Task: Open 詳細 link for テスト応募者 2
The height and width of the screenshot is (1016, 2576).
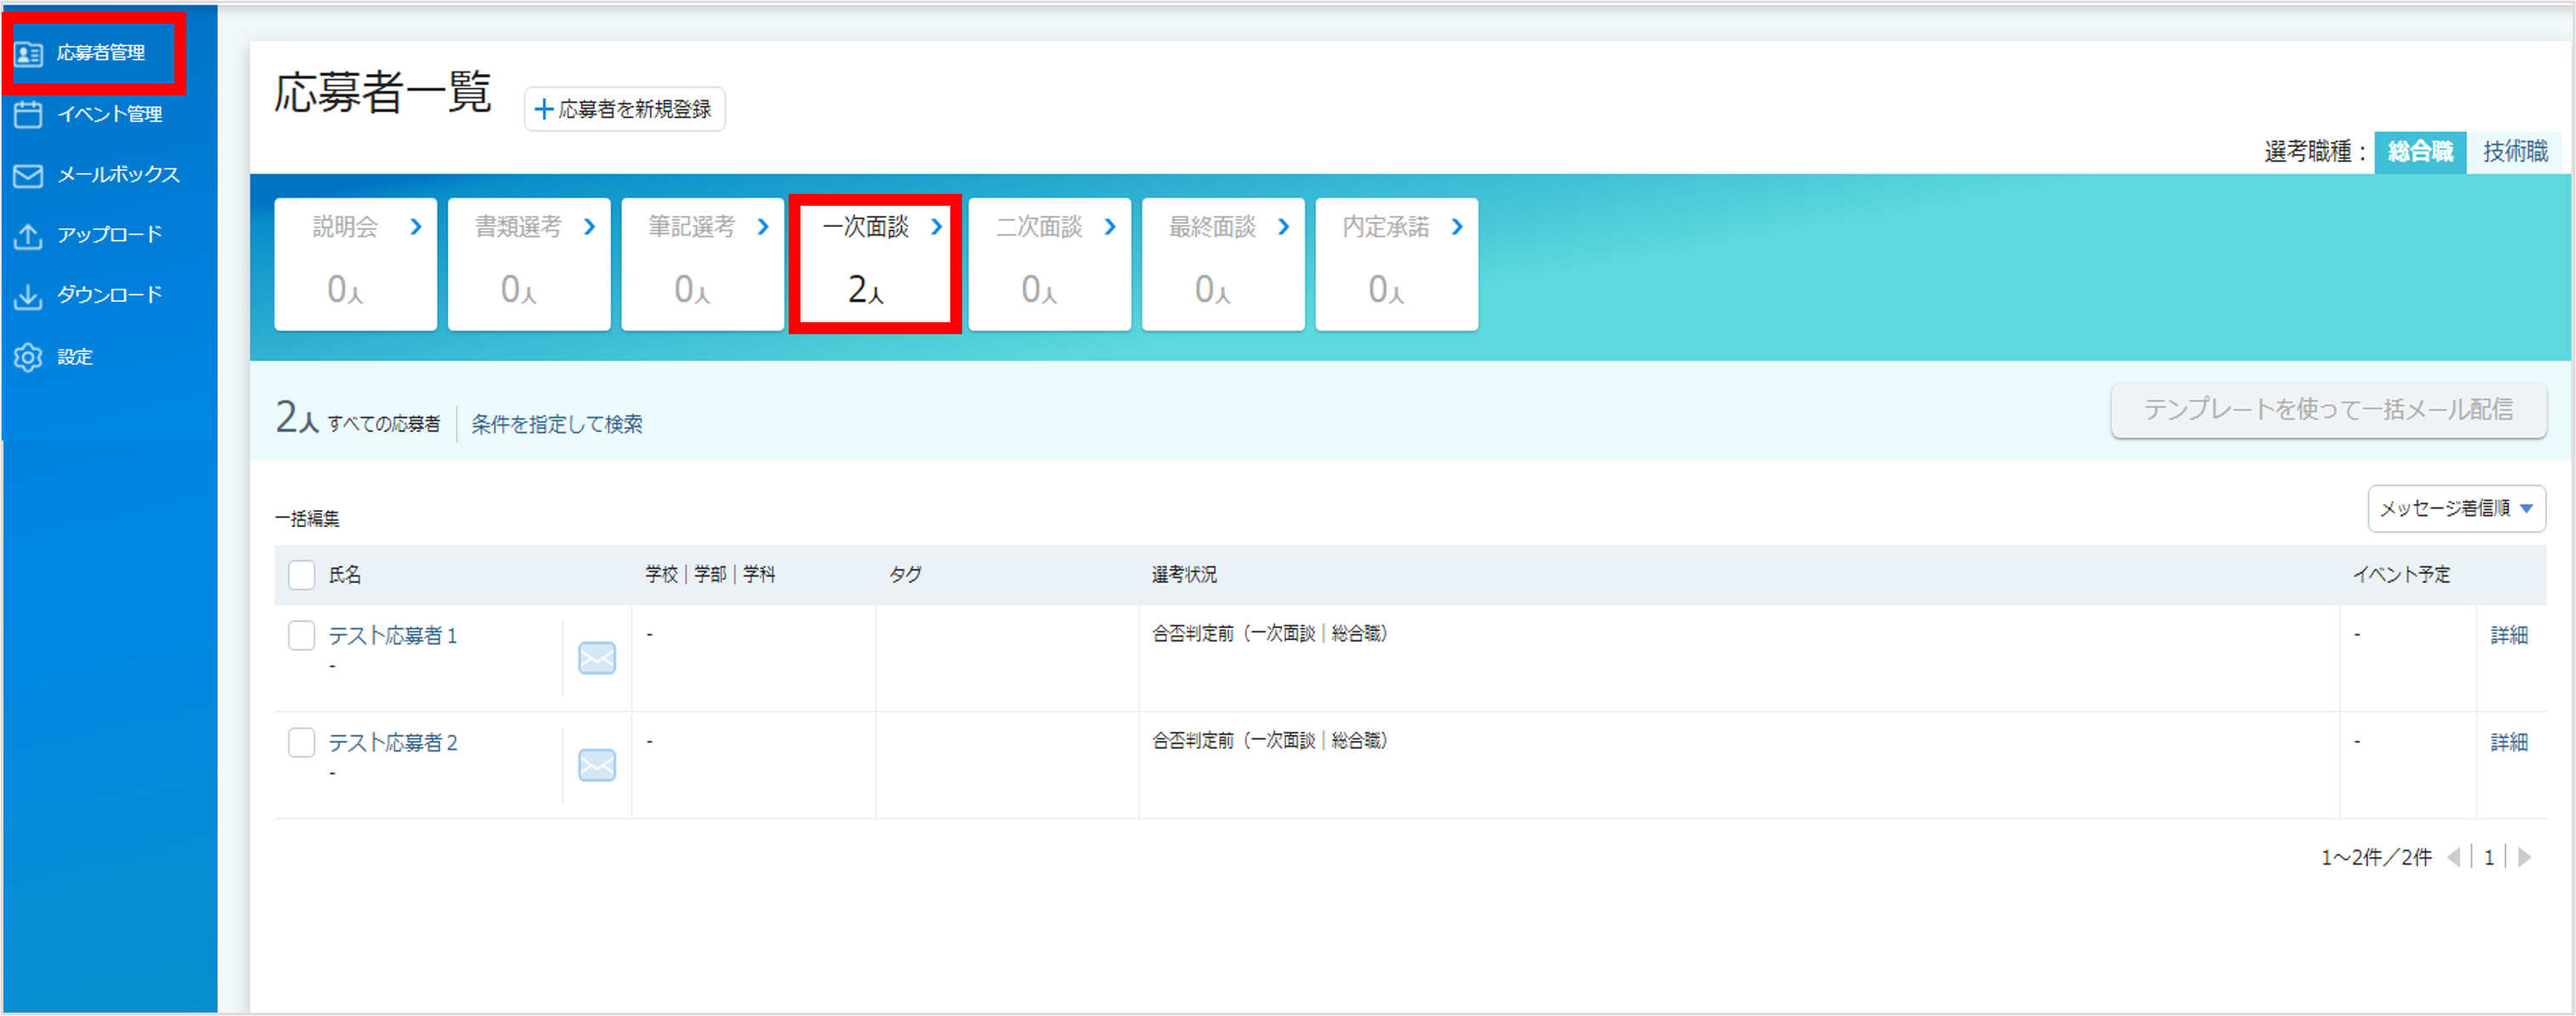Action: [x=2509, y=742]
